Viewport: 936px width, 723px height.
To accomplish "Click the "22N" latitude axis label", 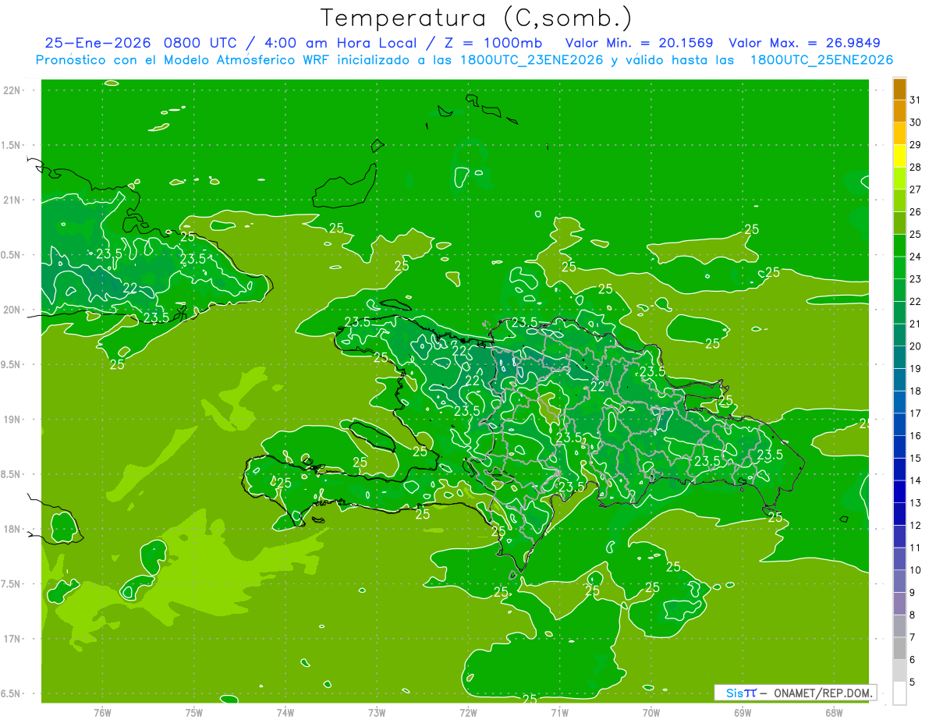I will 12,90.
